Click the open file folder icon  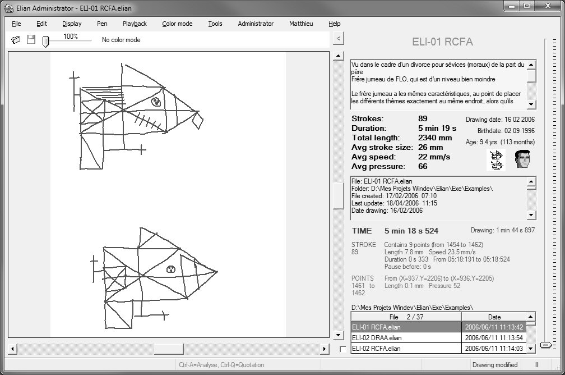16,40
